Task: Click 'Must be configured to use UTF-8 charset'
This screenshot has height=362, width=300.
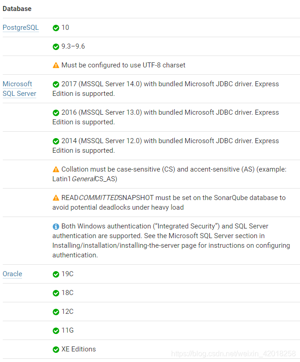Action: point(123,65)
